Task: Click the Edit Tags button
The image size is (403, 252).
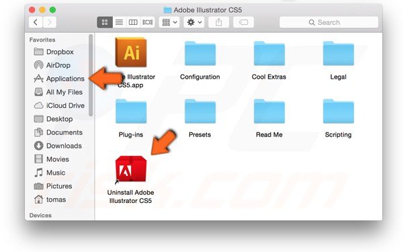Action: (243, 22)
